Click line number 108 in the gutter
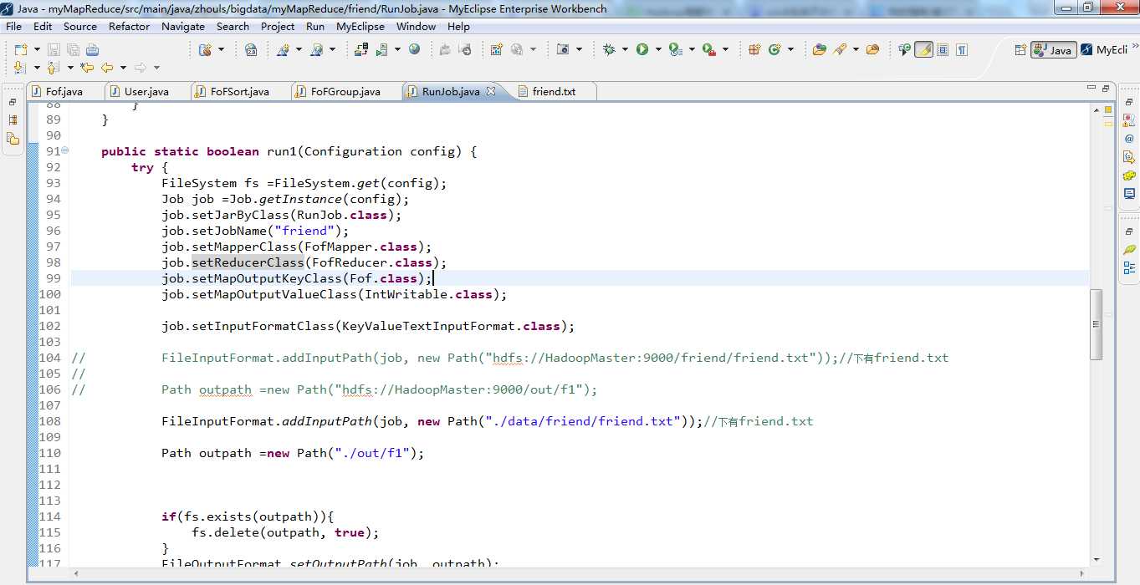The width and height of the screenshot is (1140, 585). (49, 421)
